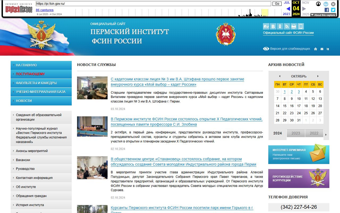Toggle Версия для слабовидящих accessibility mode
340x213 pixels.
coord(287,49)
